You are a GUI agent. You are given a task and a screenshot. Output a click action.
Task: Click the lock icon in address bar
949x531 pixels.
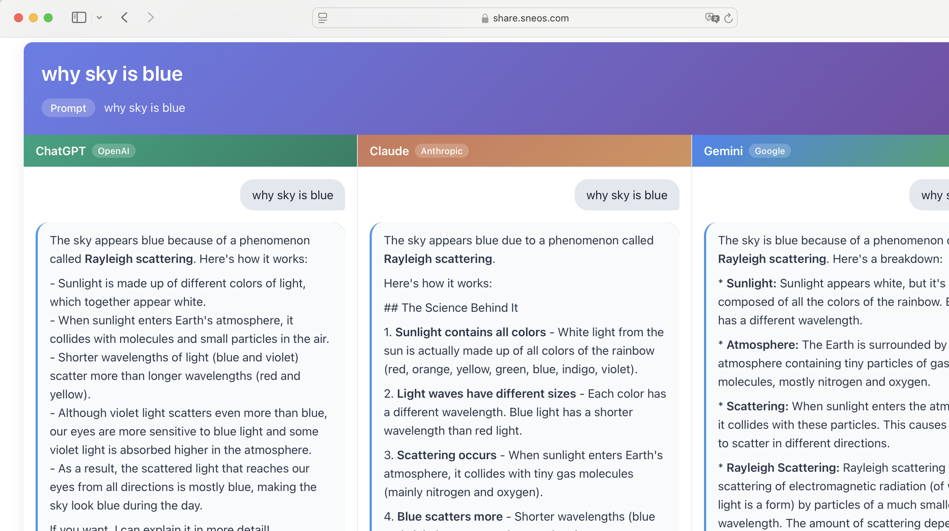[x=485, y=18]
